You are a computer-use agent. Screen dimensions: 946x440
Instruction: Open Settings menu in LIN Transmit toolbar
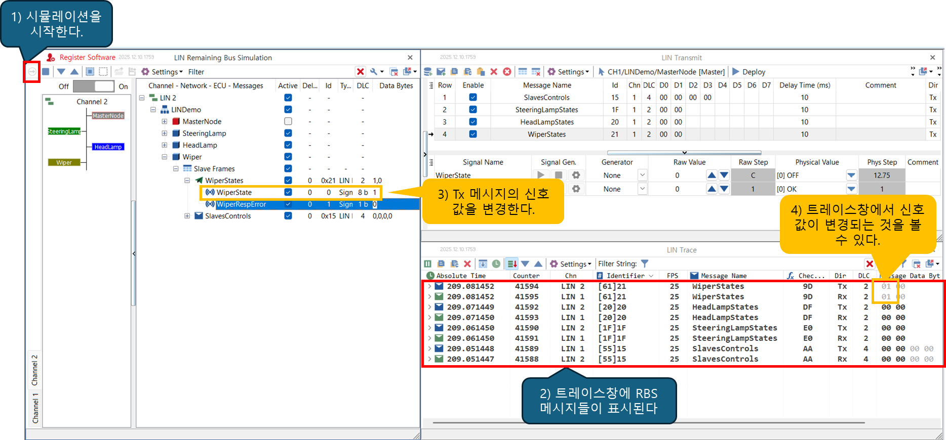tap(568, 72)
